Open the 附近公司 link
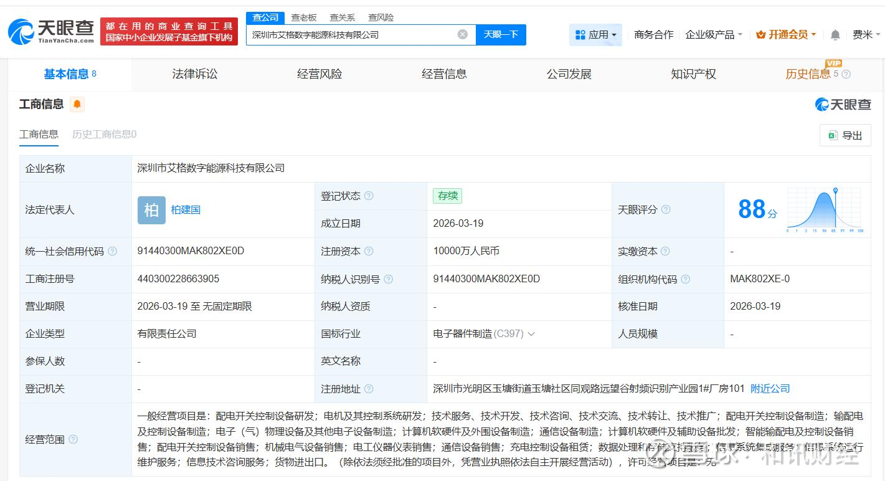 pos(770,389)
